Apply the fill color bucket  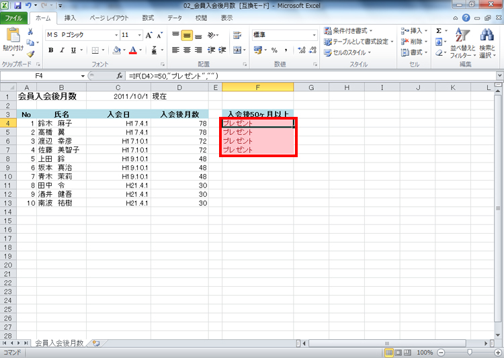117,50
